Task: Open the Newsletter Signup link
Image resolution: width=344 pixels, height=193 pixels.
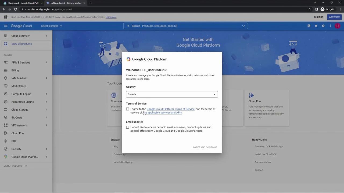Action: [123, 162]
